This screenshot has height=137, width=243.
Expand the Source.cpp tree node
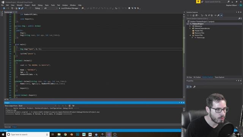click(193, 38)
